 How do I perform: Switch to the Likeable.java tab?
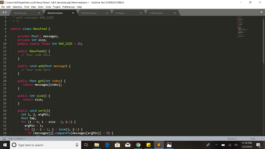[x=20, y=13]
